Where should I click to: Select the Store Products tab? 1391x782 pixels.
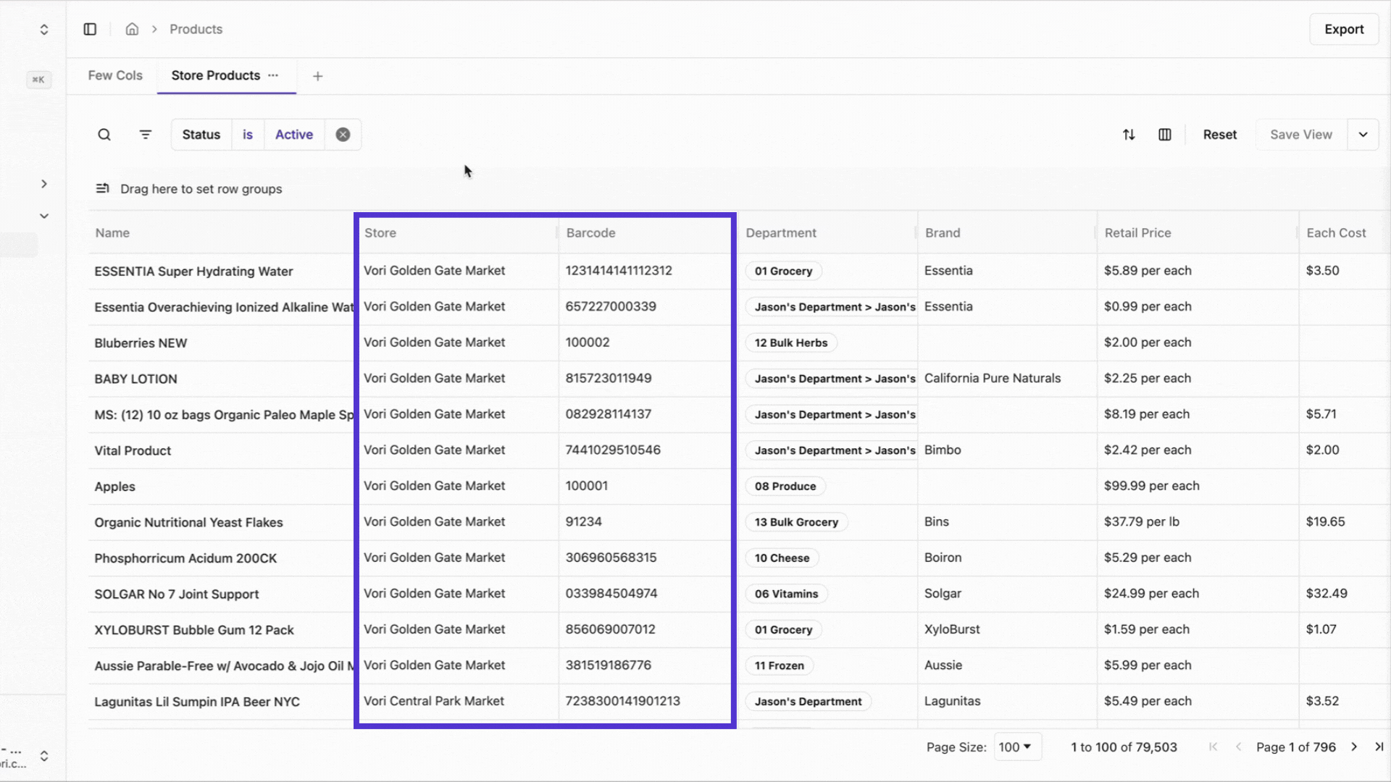point(215,75)
